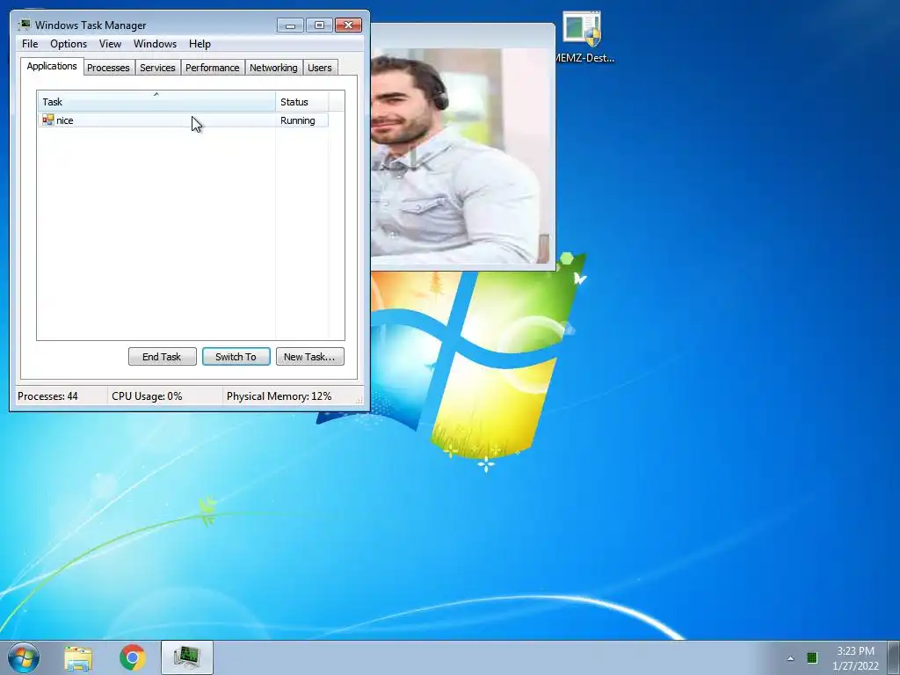The image size is (900, 675).
Task: Show hidden system tray icons
Action: [790, 658]
